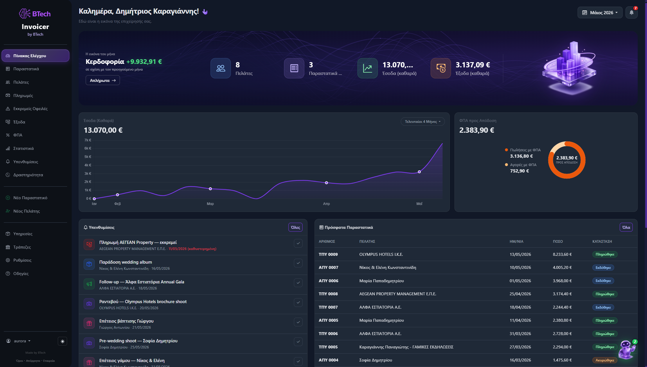Open the Όροι link in footer
This screenshot has height=367, width=647.
click(x=19, y=361)
